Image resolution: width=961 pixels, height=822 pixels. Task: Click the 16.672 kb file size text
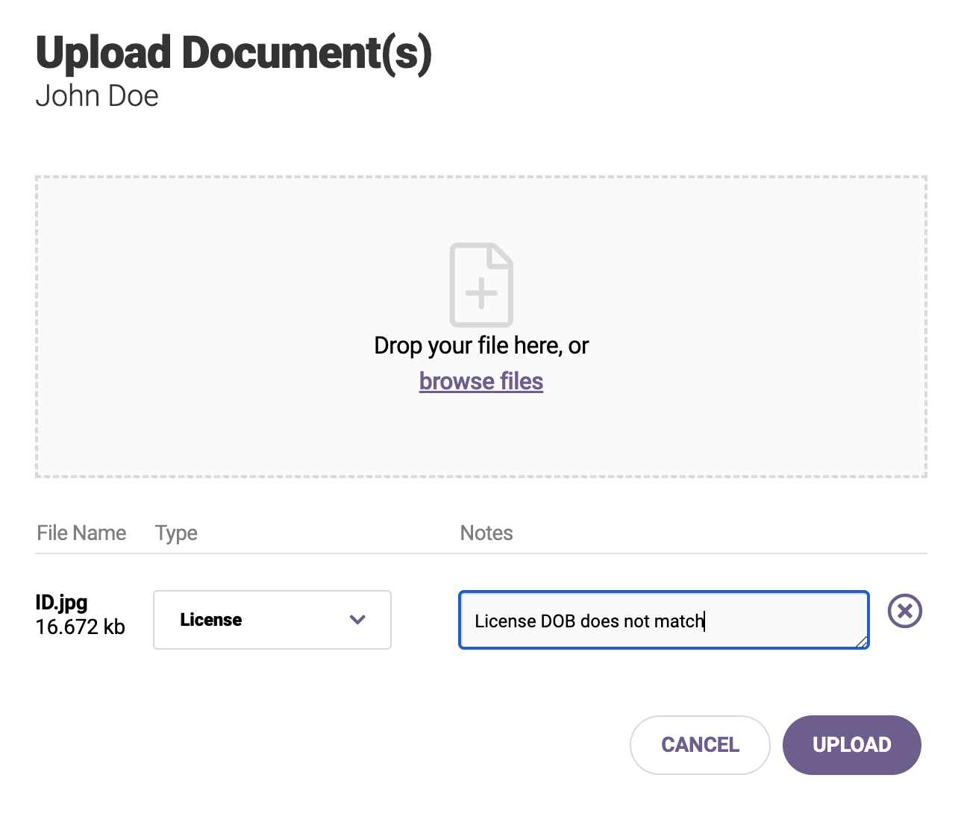coord(81,627)
